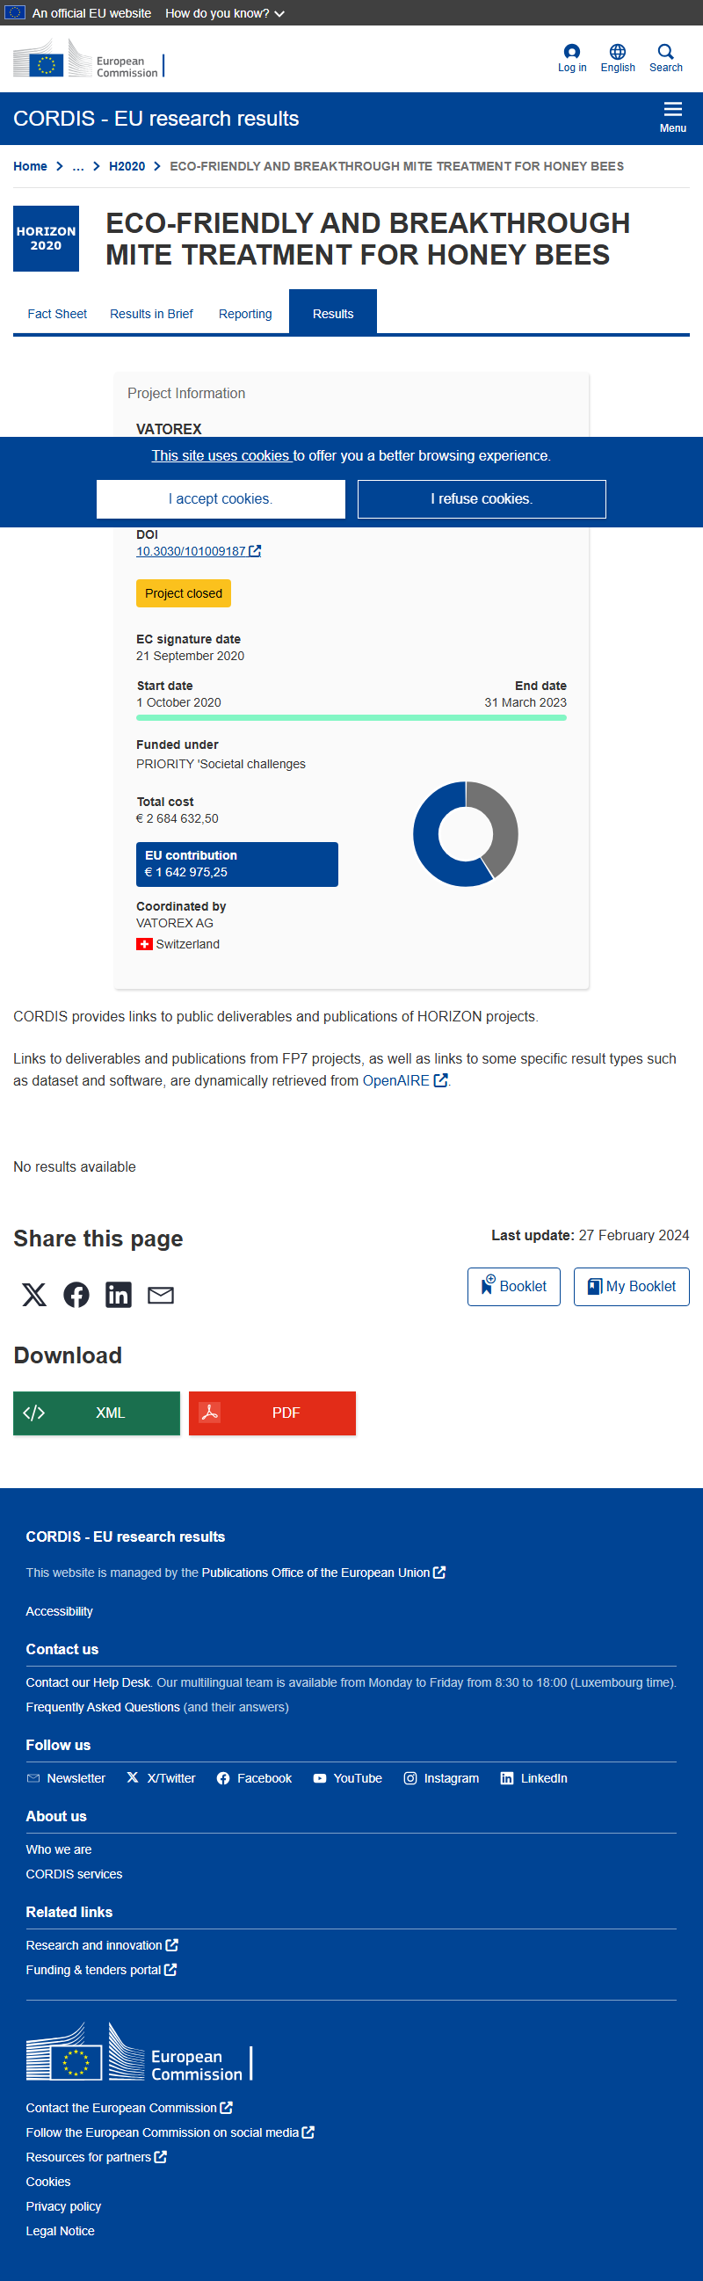Share this page on X
703x2281 pixels.
(33, 1295)
